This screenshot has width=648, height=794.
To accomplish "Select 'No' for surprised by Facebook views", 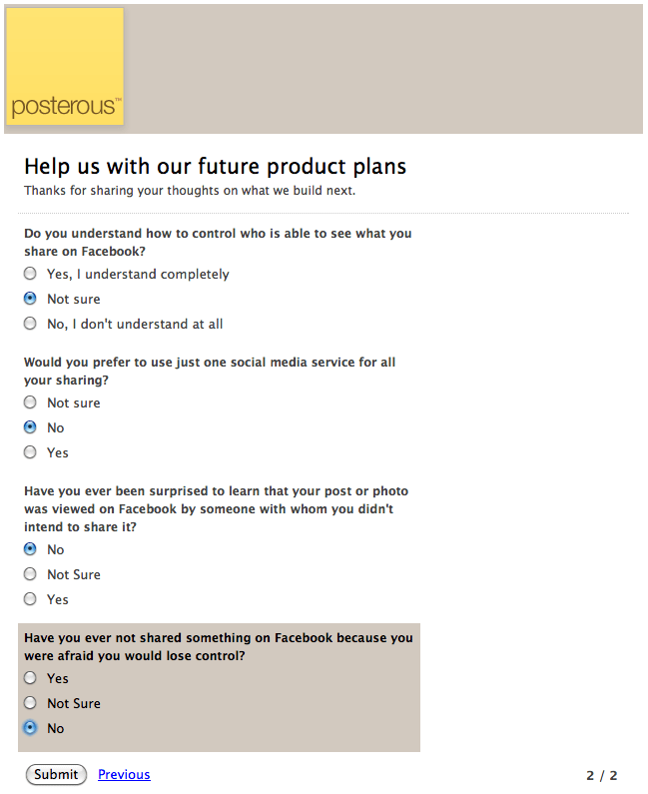I will coord(30,549).
